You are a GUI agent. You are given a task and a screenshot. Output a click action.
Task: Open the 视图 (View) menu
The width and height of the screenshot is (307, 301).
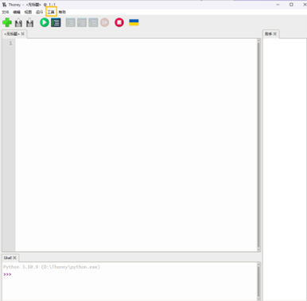pos(28,12)
